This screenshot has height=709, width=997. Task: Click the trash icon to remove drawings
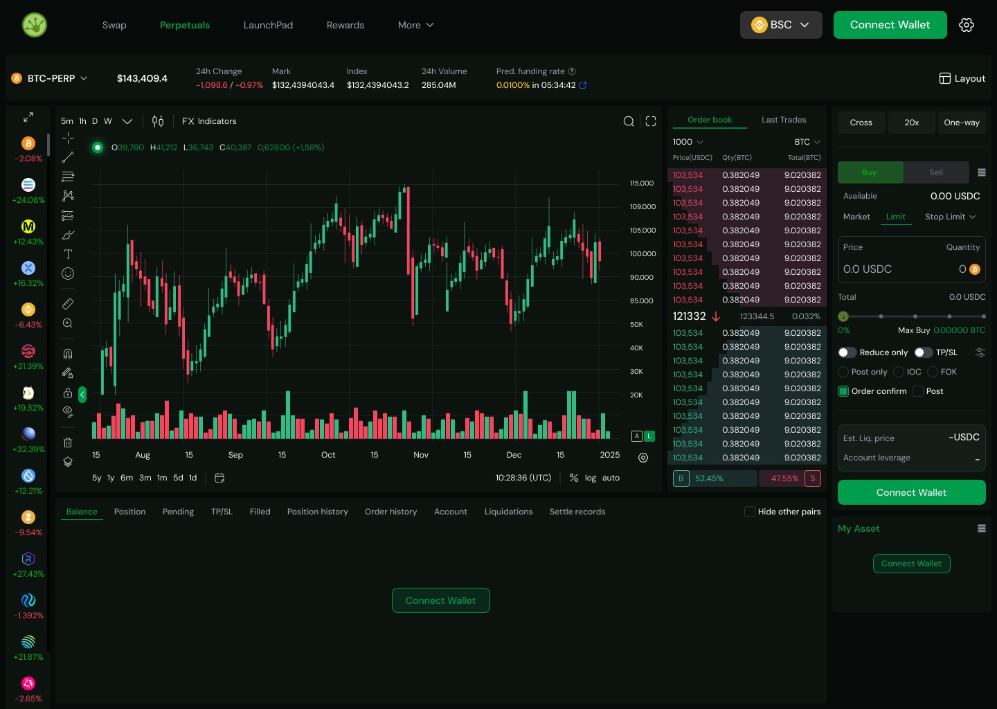68,442
